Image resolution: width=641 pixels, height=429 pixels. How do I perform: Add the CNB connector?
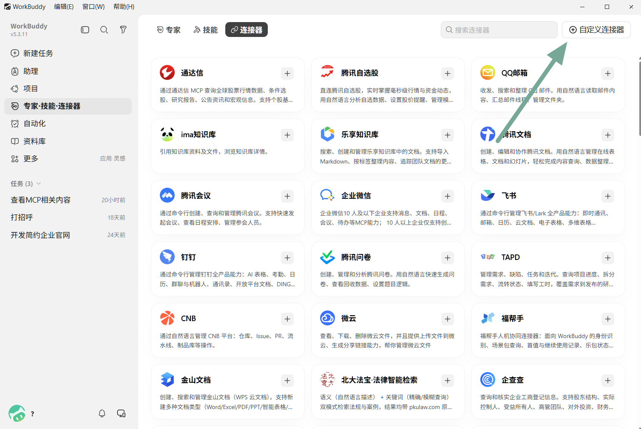click(287, 319)
